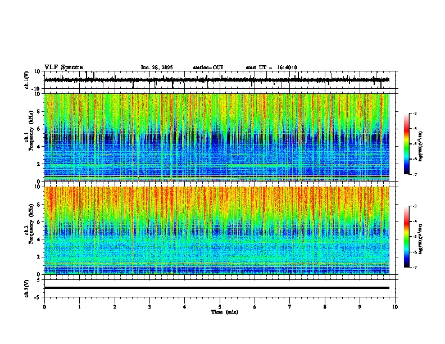445x344 pixels.
Task: Click the ch.2 spectrogram color scale bar
Action: click(x=406, y=237)
